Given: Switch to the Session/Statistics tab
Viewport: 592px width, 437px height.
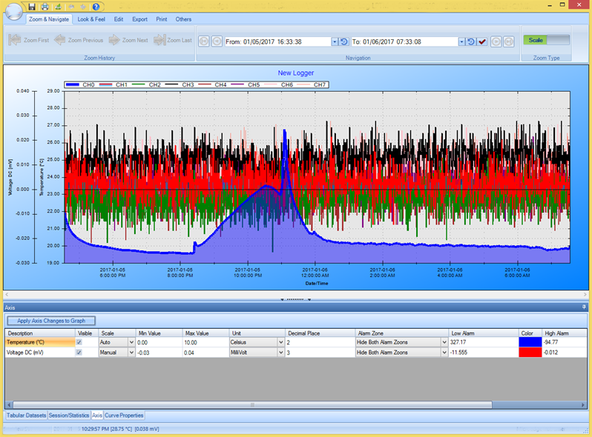Looking at the screenshot, I should [68, 416].
